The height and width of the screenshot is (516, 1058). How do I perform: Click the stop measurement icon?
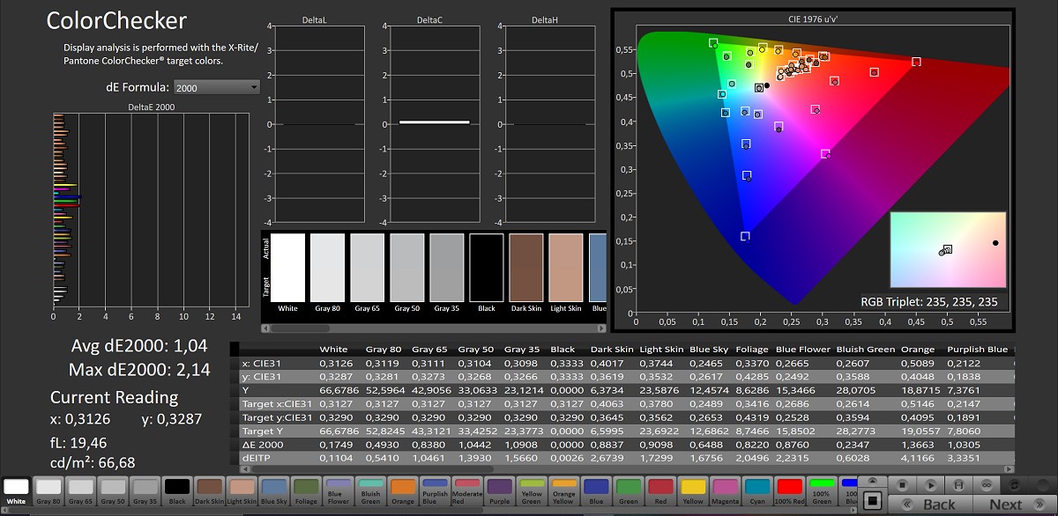902,484
